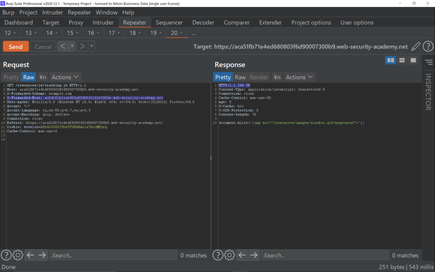Open the Window menu
The image size is (435, 272).
(107, 12)
